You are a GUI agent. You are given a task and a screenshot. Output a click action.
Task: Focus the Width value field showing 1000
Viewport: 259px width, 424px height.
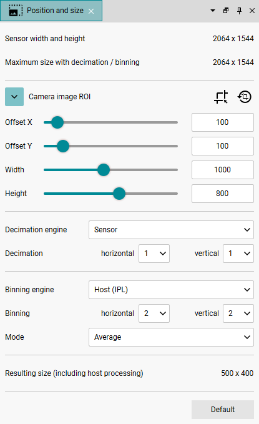[223, 170]
